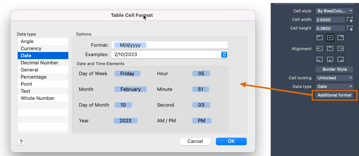Open the help question mark button
359x156 pixels.
click(21, 141)
